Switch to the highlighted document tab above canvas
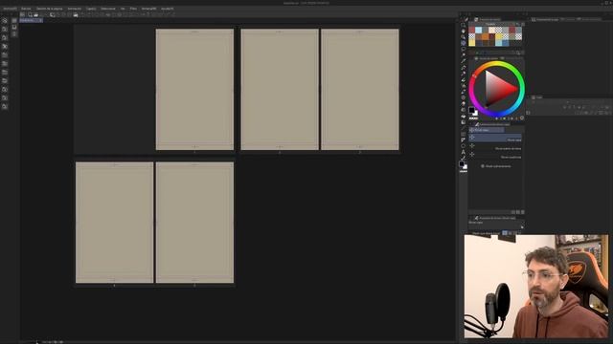The image size is (613, 344). click(31, 20)
